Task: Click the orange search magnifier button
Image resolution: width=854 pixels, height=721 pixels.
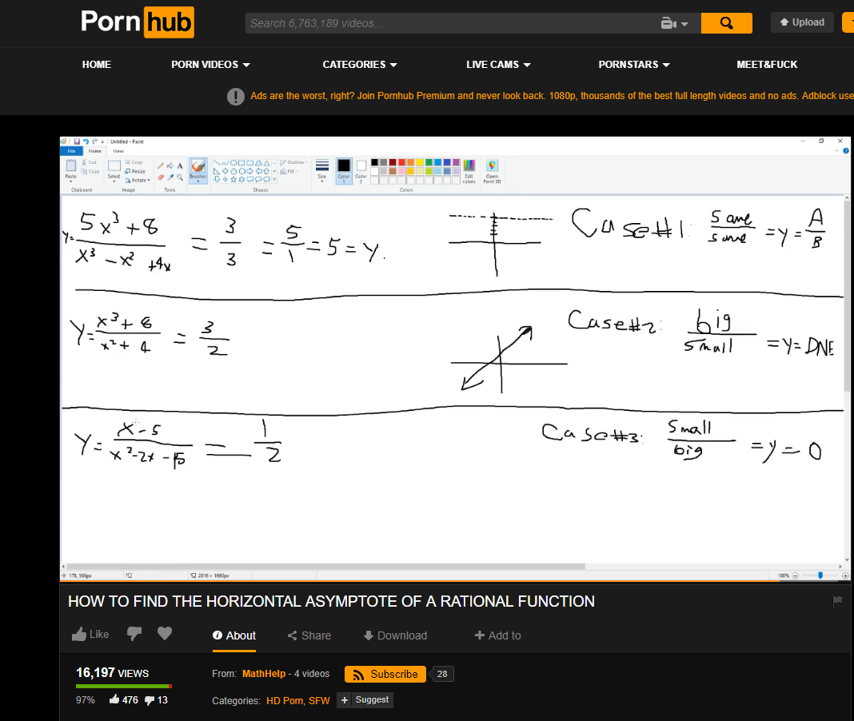Action: click(x=727, y=23)
